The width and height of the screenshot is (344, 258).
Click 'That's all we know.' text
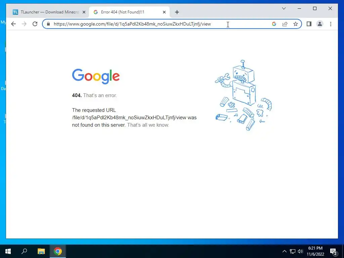pyautogui.click(x=148, y=125)
